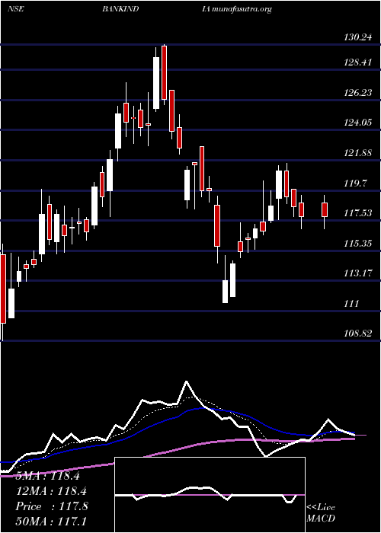381x533 pixels.
Task: Click the munafasutra.org watermark text
Action: [242, 9]
